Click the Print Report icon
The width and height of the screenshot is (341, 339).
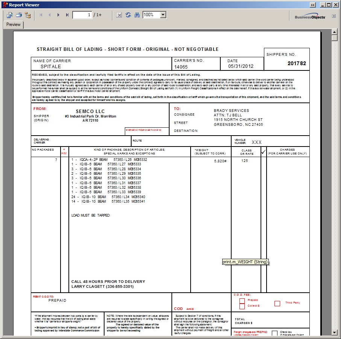18,15
